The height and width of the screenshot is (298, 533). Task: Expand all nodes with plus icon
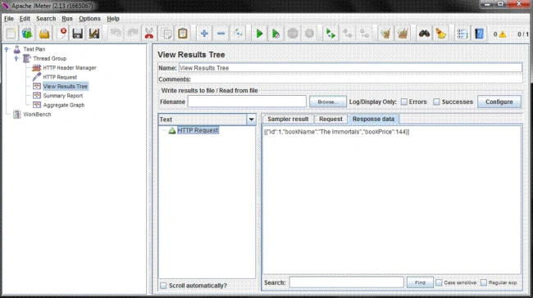point(204,34)
